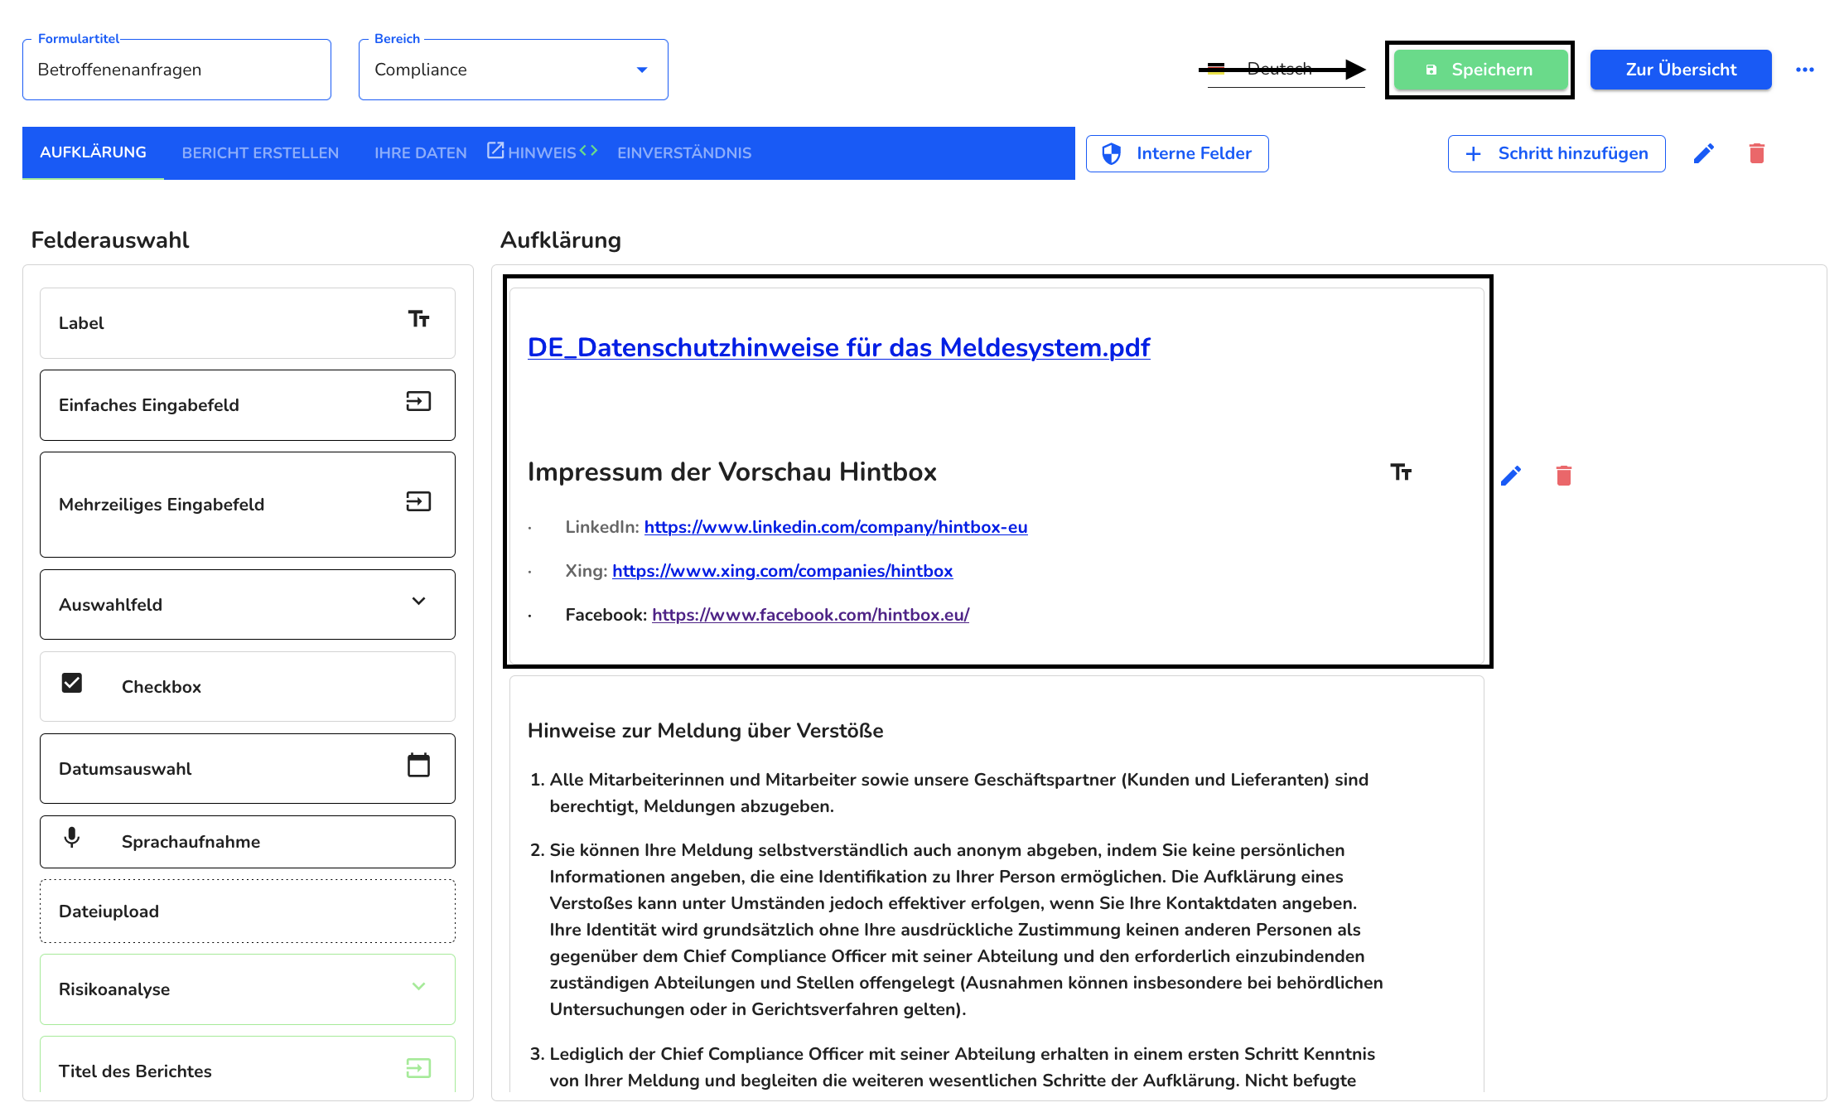The width and height of the screenshot is (1844, 1117).
Task: Open the three-dot more options menu
Action: (1805, 70)
